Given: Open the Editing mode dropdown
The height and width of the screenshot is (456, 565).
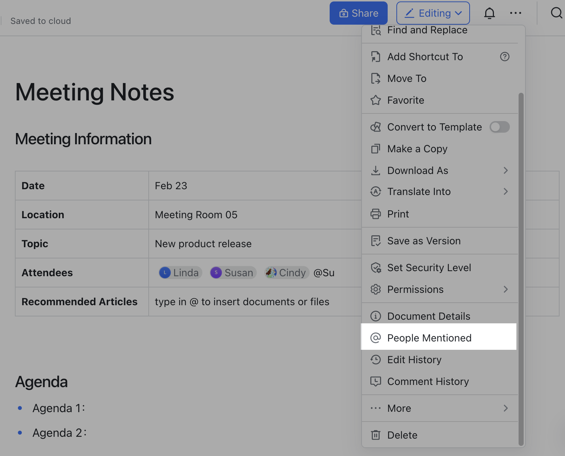Looking at the screenshot, I should pyautogui.click(x=433, y=13).
